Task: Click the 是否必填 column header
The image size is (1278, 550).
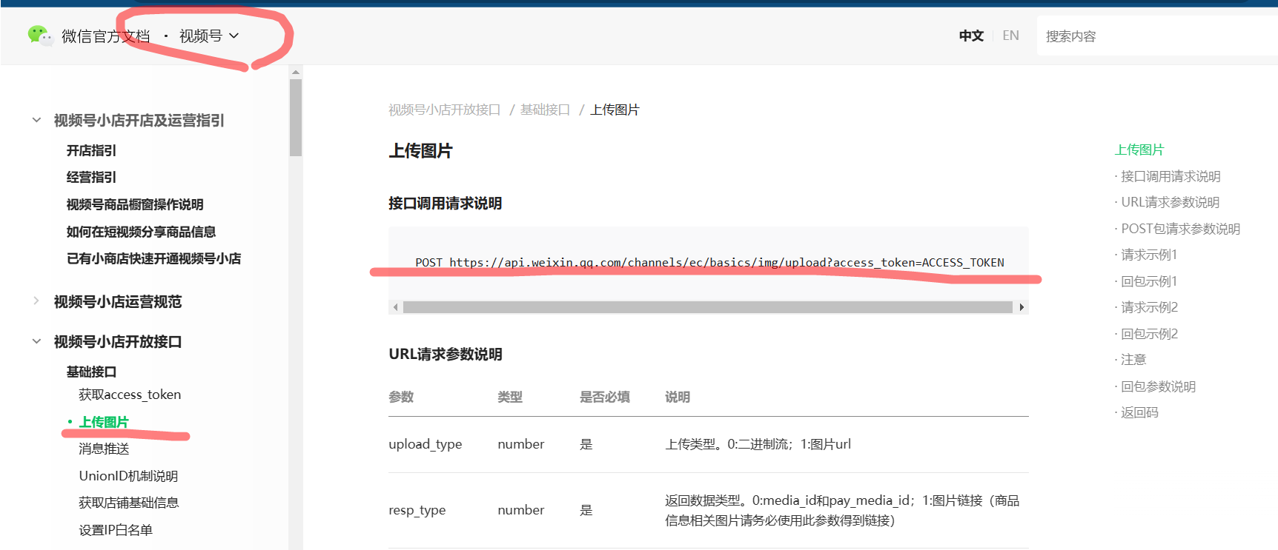Action: point(605,397)
